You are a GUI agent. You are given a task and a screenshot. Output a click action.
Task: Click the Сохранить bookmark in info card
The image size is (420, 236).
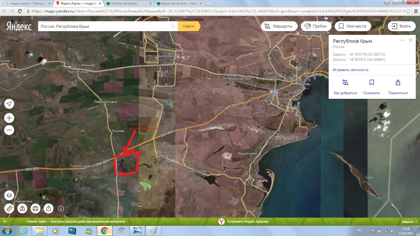(371, 87)
